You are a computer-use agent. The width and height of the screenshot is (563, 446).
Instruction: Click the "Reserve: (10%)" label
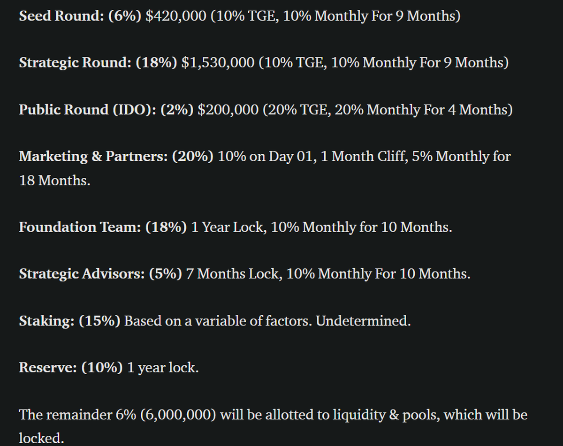point(71,368)
